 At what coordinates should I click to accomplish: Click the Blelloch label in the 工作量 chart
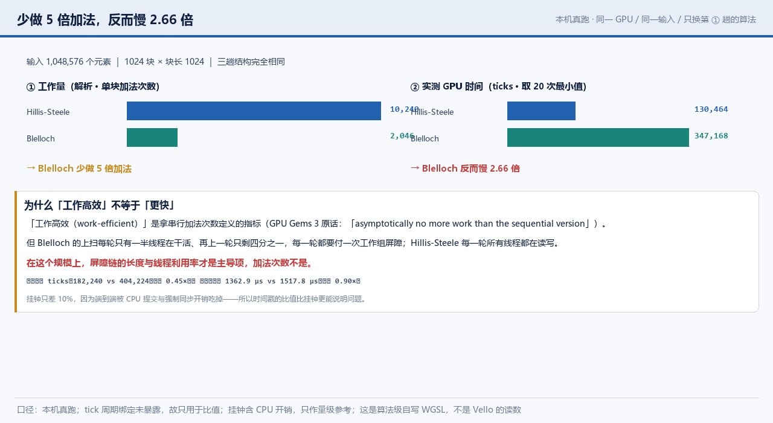pyautogui.click(x=42, y=138)
